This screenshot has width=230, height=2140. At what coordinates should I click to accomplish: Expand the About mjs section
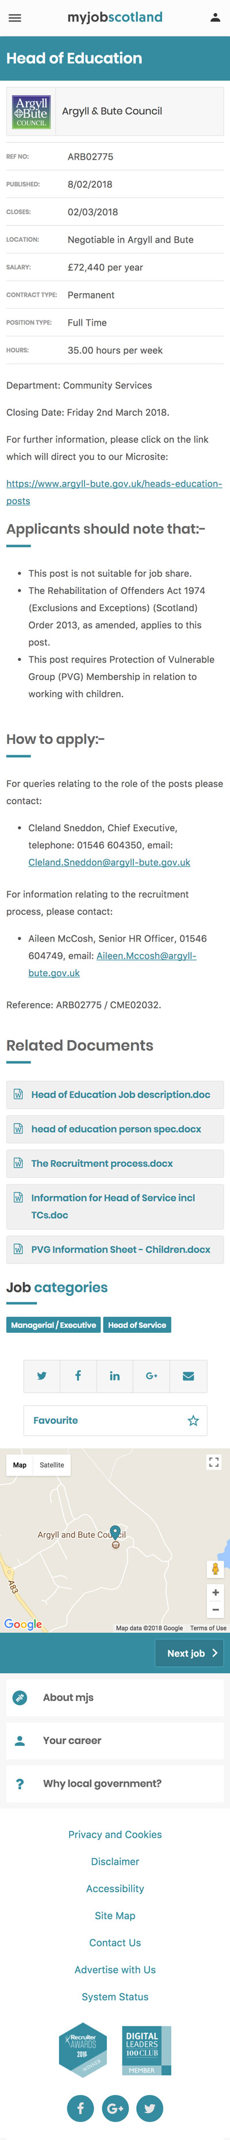(x=114, y=1697)
